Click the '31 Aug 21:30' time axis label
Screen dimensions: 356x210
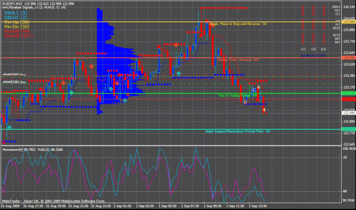79,206
